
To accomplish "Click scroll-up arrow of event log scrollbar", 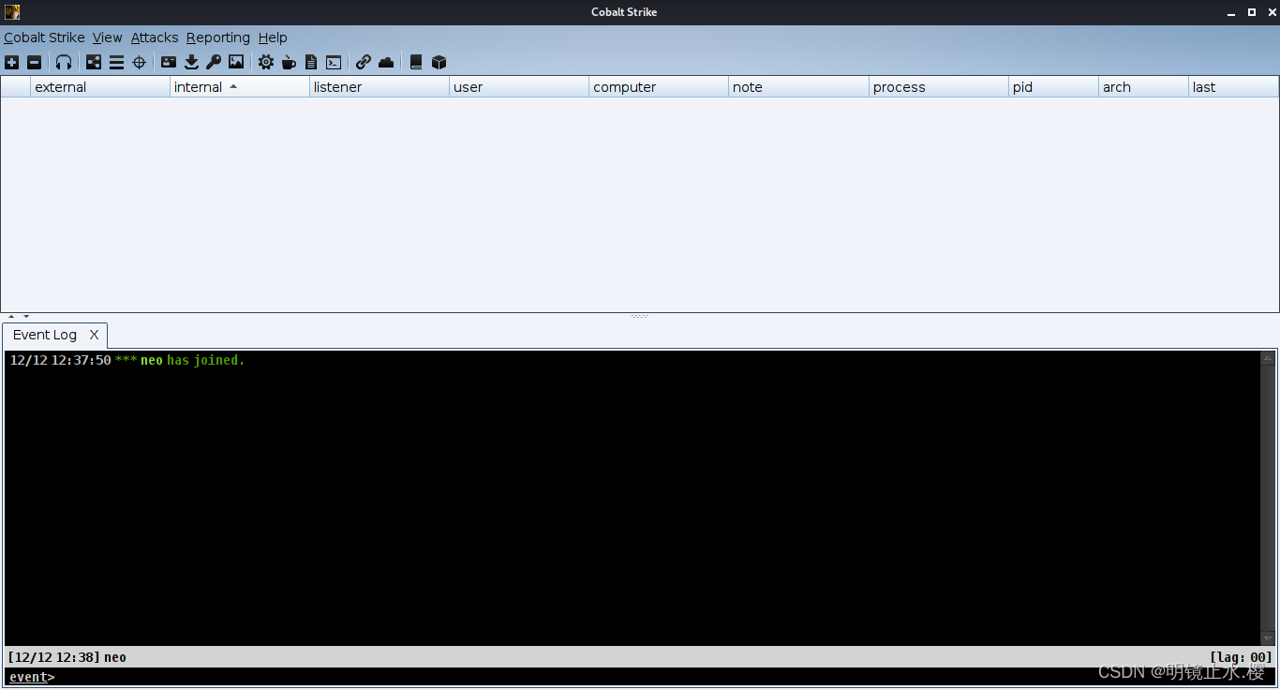I will pyautogui.click(x=1268, y=358).
